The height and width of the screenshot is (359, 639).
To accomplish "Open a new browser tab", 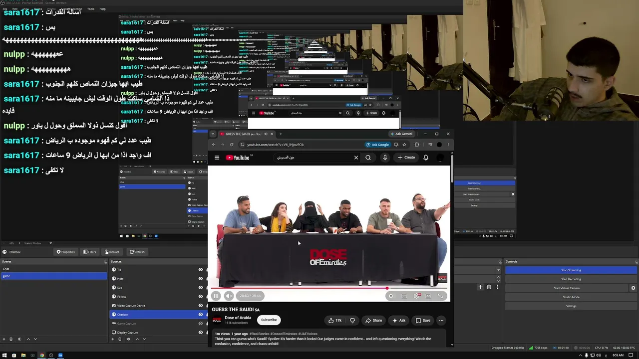I will click(x=281, y=134).
